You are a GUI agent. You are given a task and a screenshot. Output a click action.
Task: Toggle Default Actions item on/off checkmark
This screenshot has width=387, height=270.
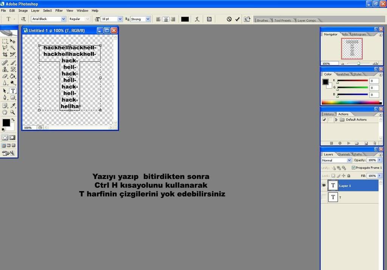pyautogui.click(x=324, y=120)
